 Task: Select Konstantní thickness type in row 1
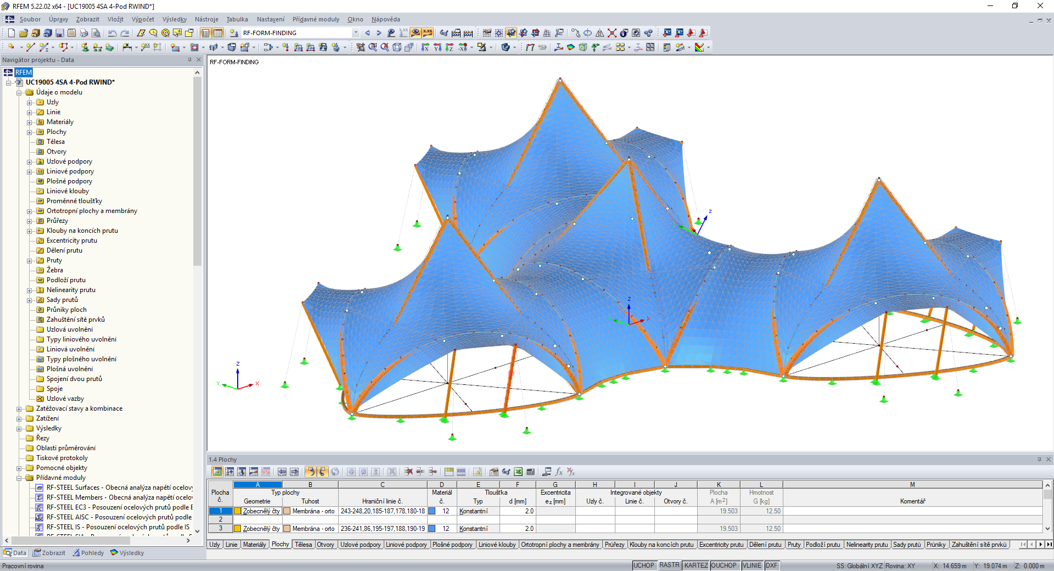click(478, 511)
